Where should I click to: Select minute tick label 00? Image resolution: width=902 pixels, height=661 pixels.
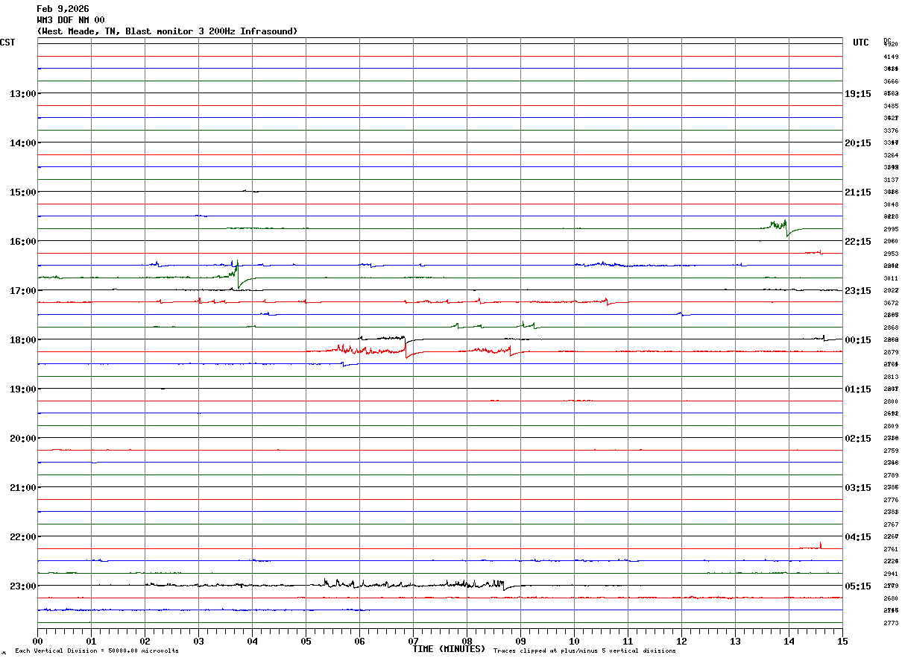coord(37,642)
